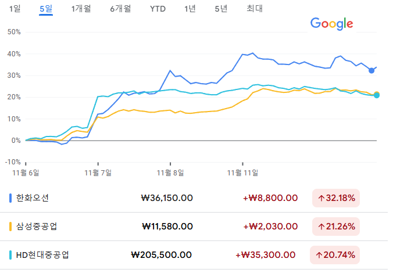Click the 11월 7일 date axis label
This screenshot has width=393, height=273.
(98, 173)
